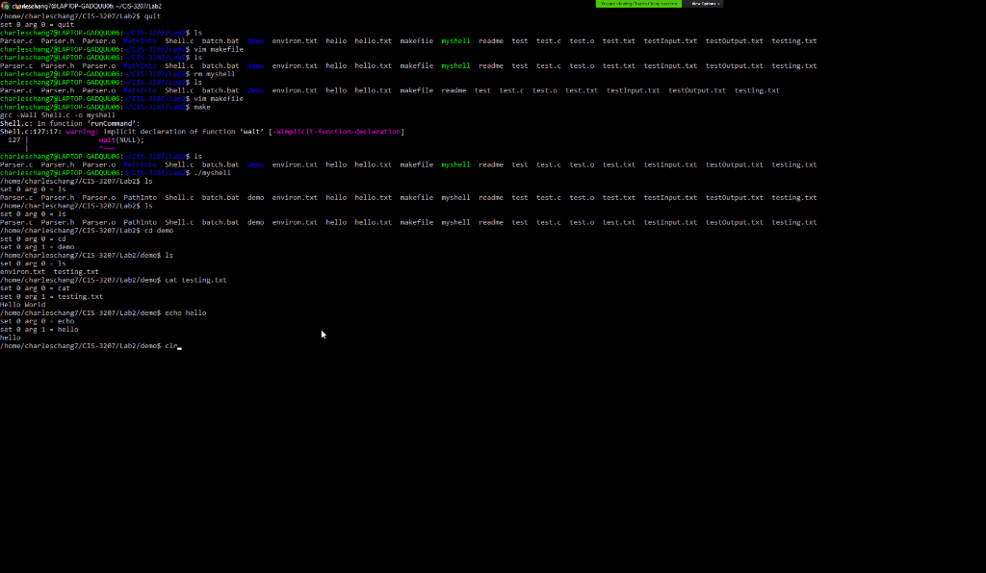Click the 'set 0 arg 0 = quit' output line
The image size is (986, 573).
click(38, 24)
